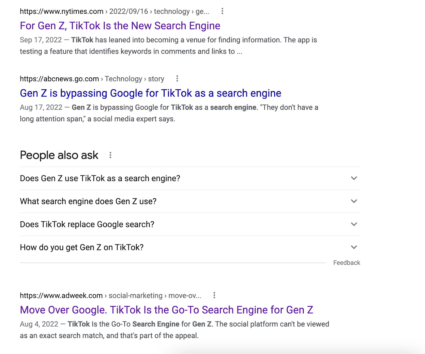Open "Gen Z is bypassing Google for TikTok" article
Viewport: 425px width, 354px height.
coord(150,93)
